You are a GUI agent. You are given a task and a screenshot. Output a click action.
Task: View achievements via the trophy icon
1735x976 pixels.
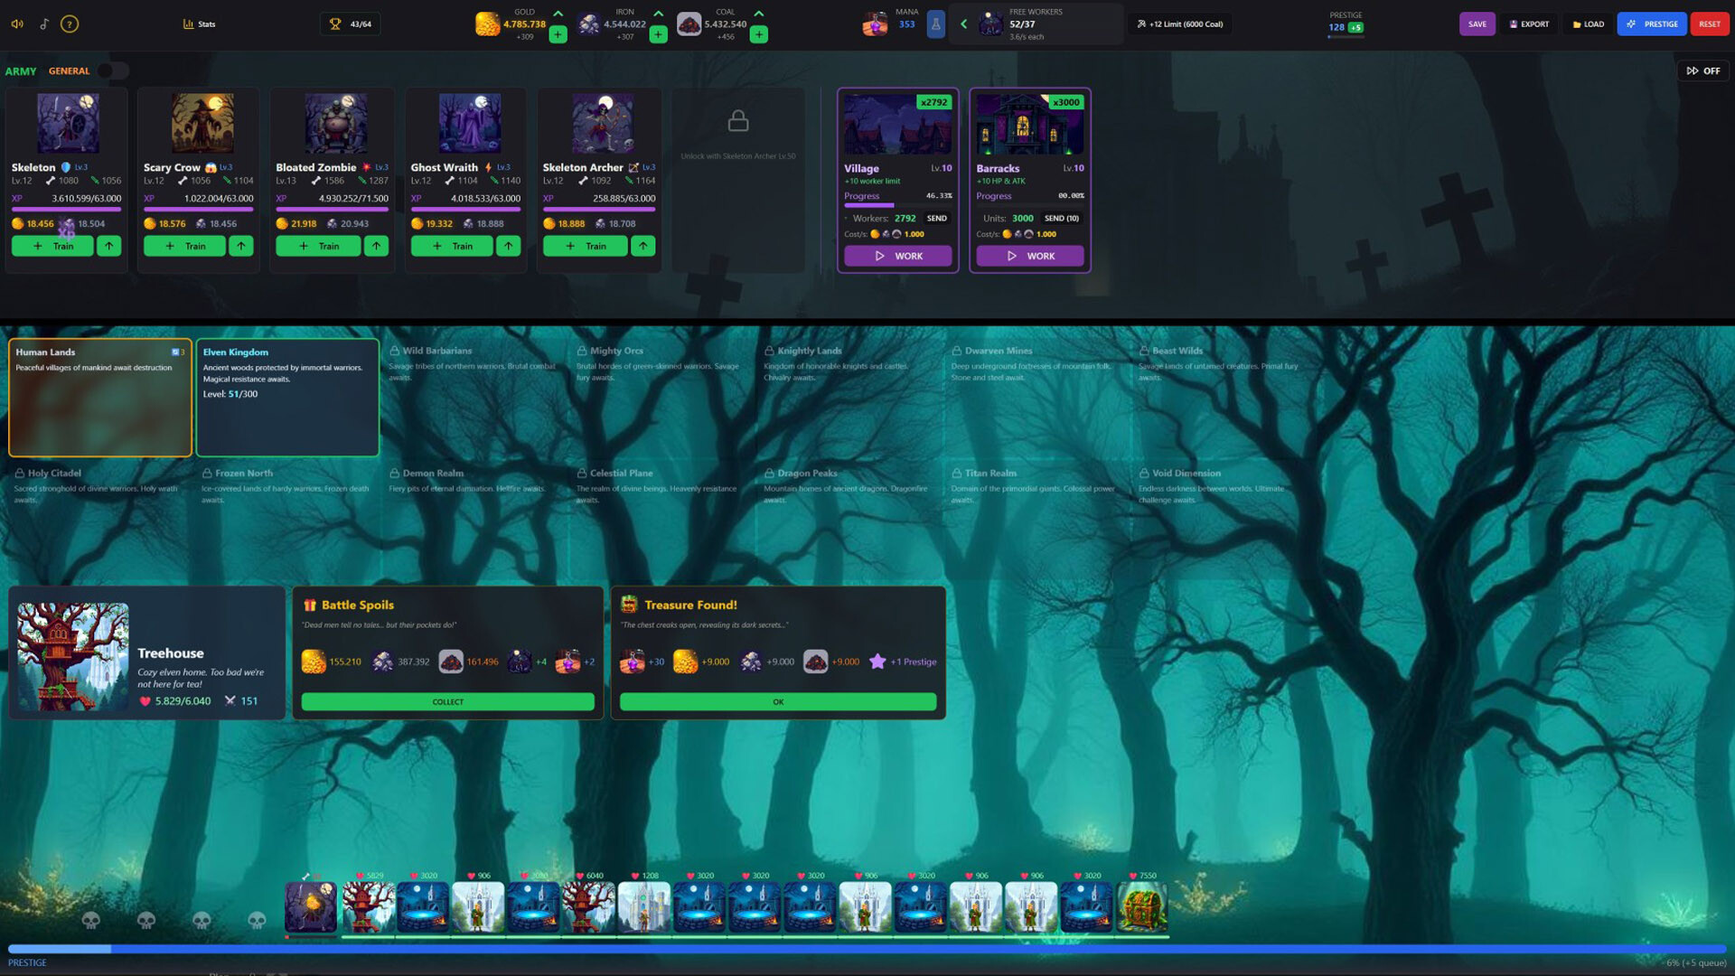pyautogui.click(x=334, y=23)
